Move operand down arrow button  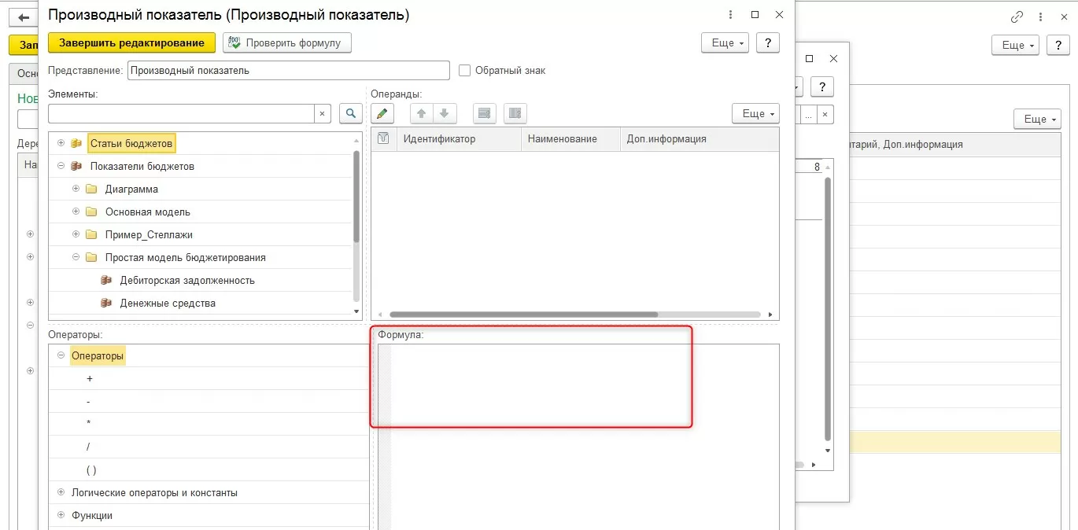coord(445,113)
